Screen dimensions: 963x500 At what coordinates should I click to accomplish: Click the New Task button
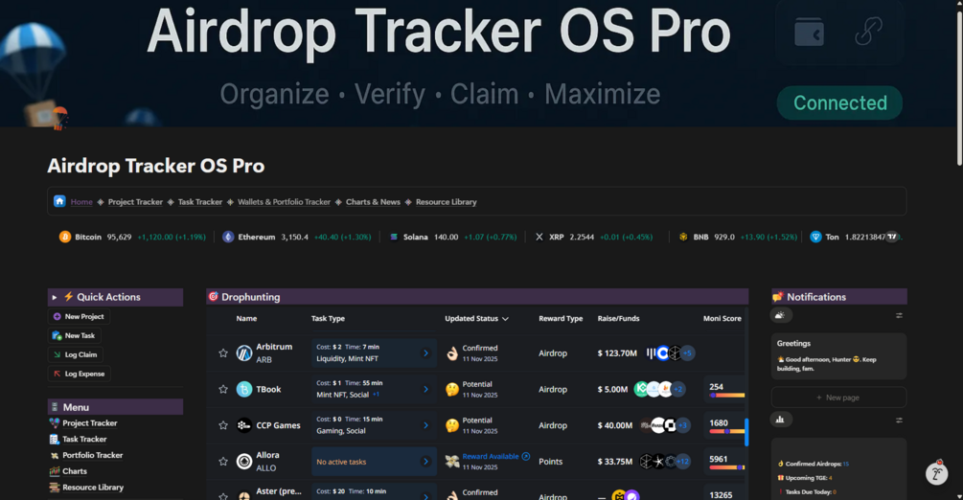pos(75,335)
